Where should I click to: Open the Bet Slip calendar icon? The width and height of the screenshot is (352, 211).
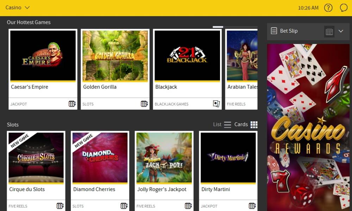coord(329,31)
